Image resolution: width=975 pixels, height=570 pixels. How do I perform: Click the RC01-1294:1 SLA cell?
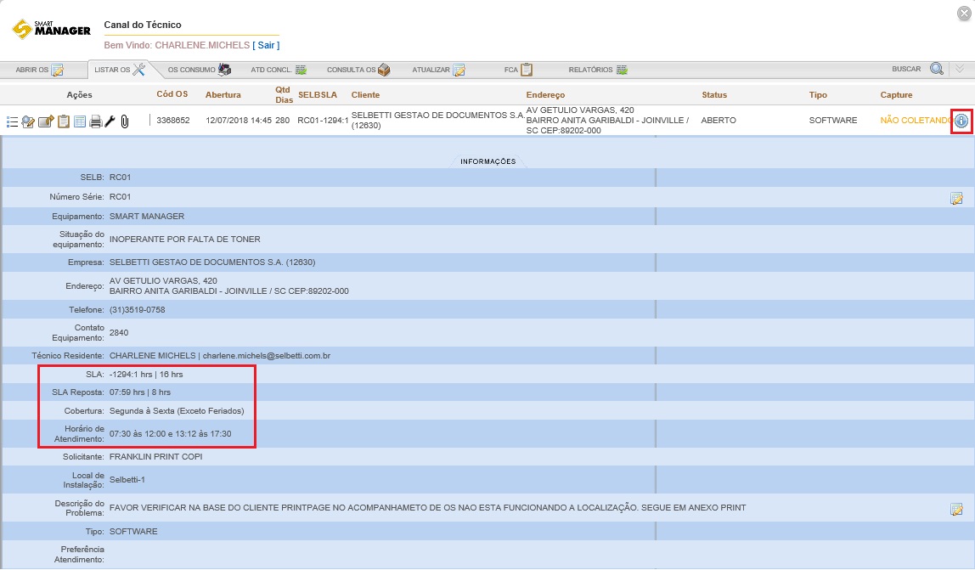[x=323, y=120]
